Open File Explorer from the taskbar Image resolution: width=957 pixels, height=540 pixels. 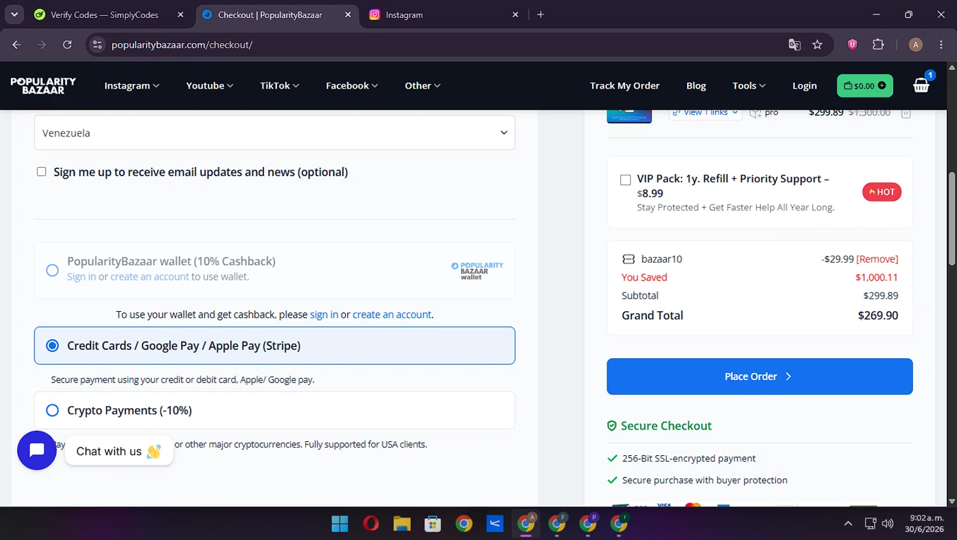click(x=402, y=524)
